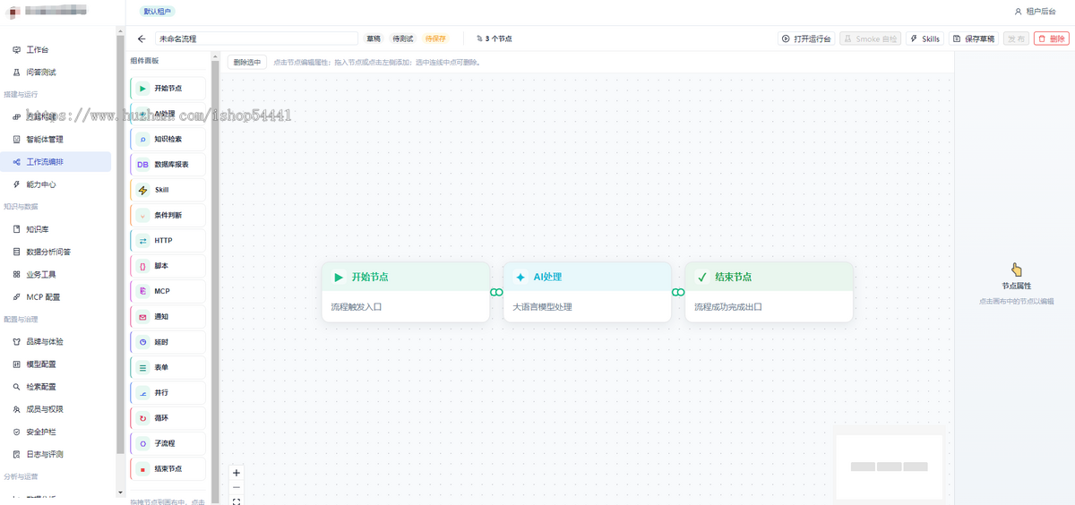Image resolution: width=1075 pixels, height=505 pixels.
Task: Click the 租户后台 user icon
Action: pyautogui.click(x=1018, y=12)
